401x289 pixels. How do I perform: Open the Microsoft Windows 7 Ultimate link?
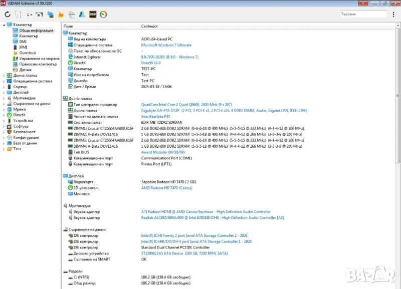(x=166, y=45)
